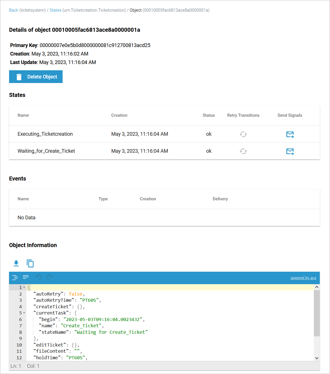The width and height of the screenshot is (330, 374).
Task: Click the trash icon on Delete Object
Action: (19, 76)
